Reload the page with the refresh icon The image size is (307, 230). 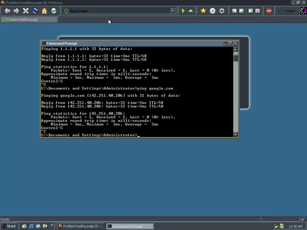coord(35,11)
